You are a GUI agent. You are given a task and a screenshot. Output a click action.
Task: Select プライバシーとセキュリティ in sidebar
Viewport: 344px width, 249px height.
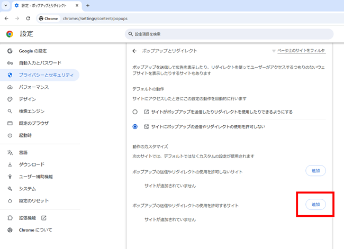tap(40, 75)
